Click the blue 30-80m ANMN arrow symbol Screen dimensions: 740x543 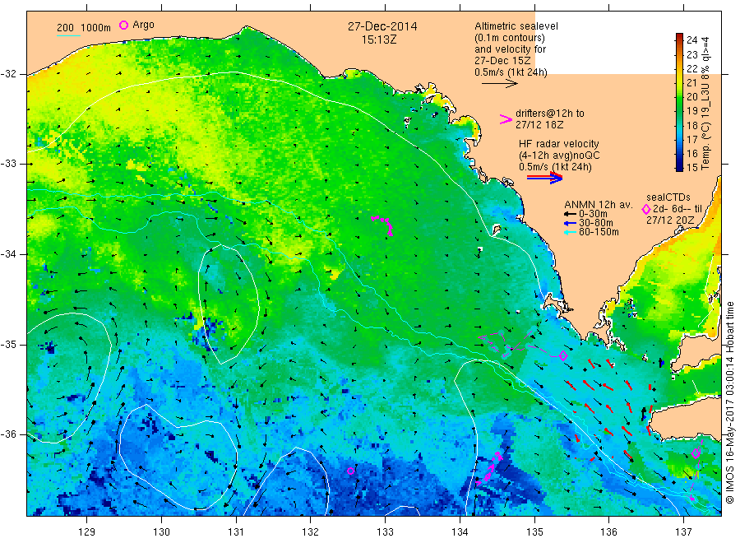point(570,223)
